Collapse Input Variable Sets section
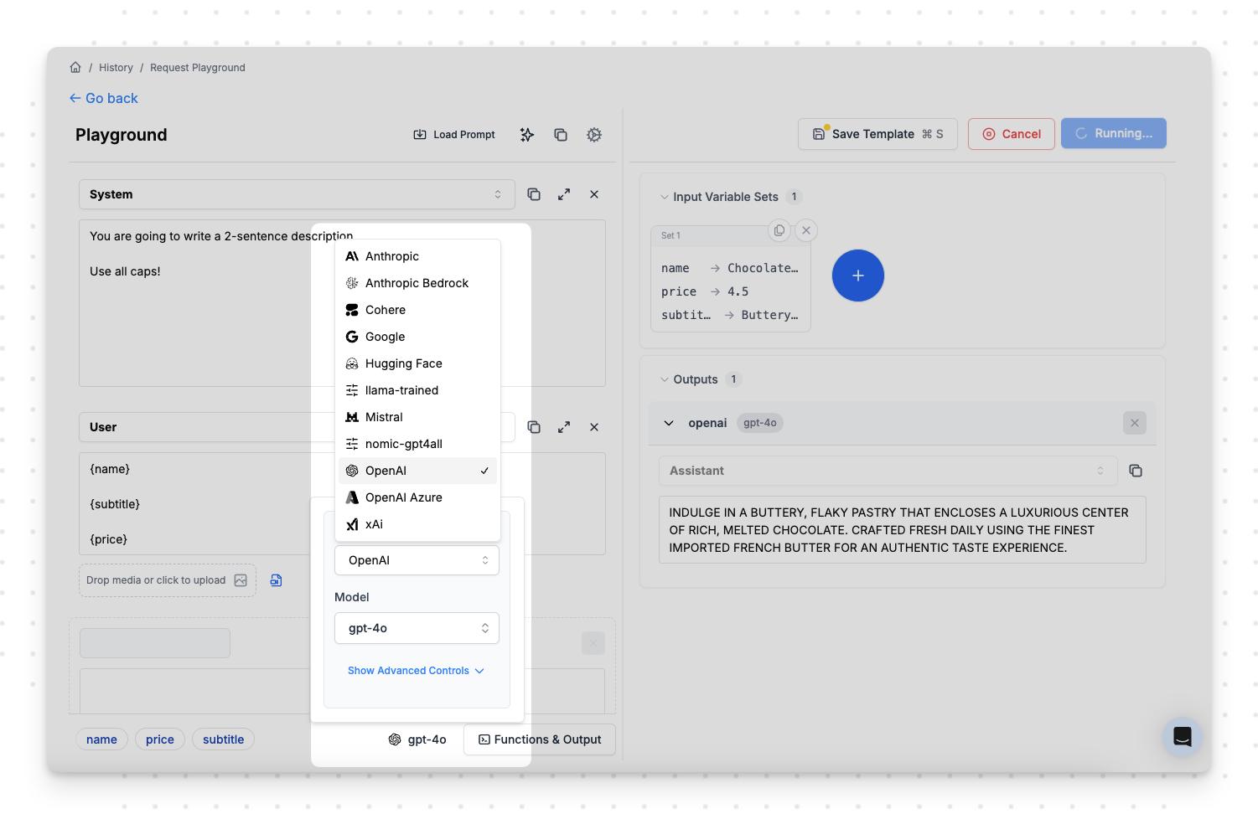 664,197
